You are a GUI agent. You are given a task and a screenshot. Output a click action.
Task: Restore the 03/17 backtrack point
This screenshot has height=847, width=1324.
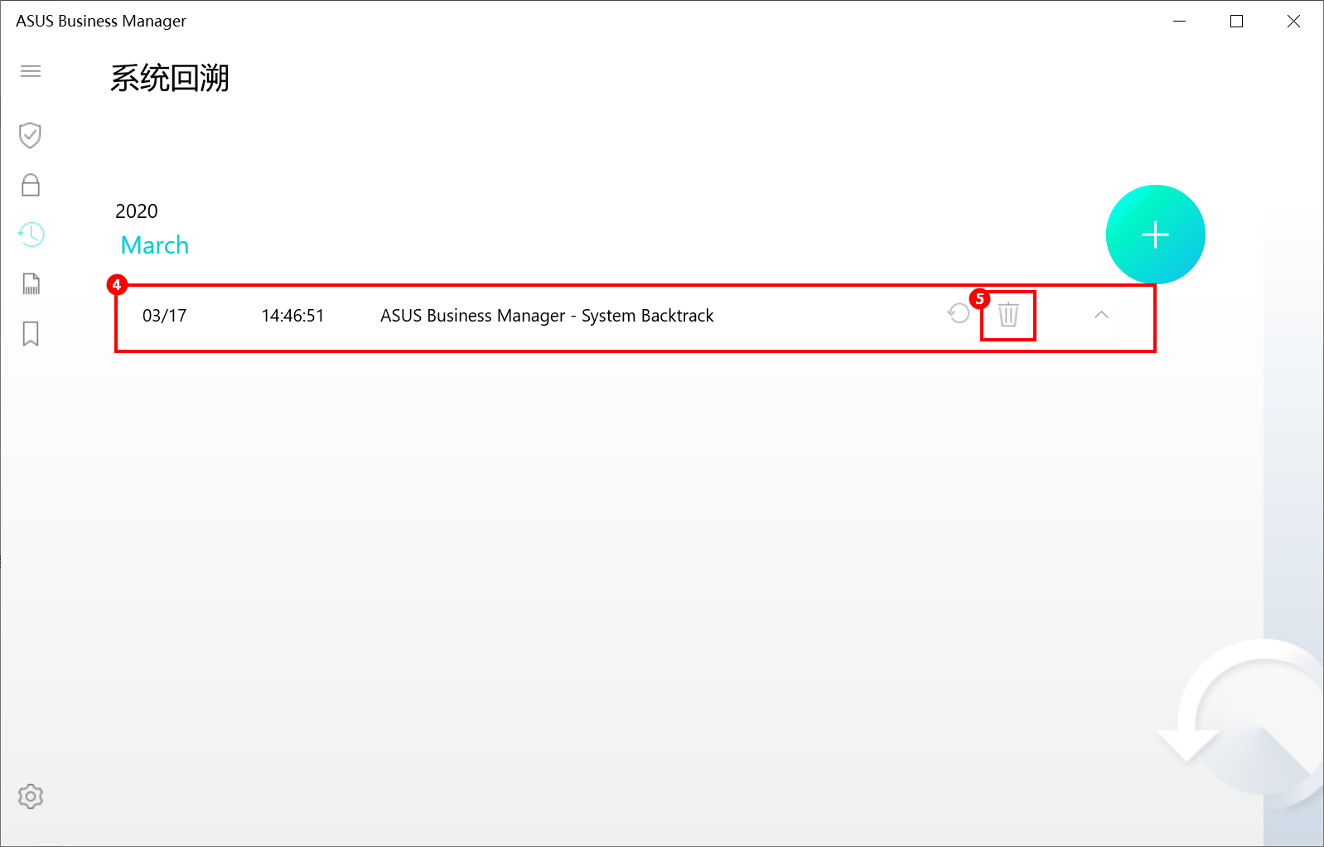pyautogui.click(x=959, y=313)
